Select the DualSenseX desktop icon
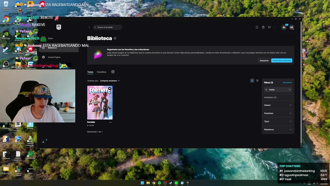This screenshot has height=186, width=330. point(6,155)
